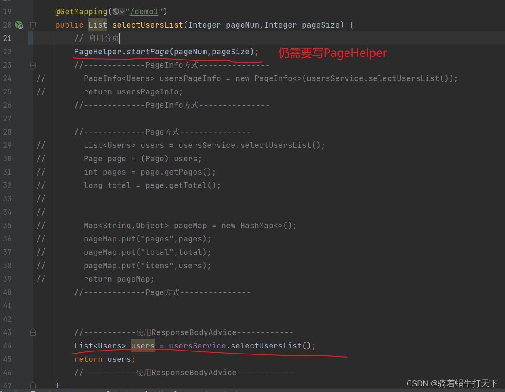Click line number 30 in the gutter
This screenshot has width=505, height=392.
(x=8, y=158)
